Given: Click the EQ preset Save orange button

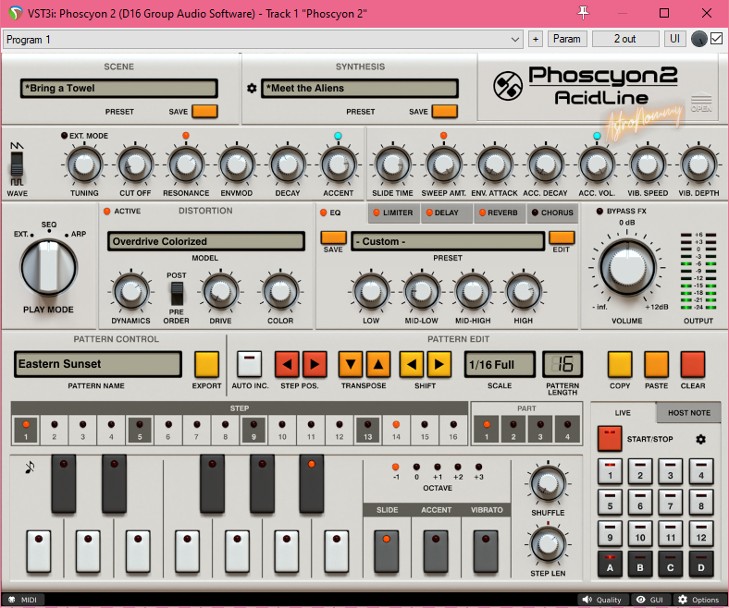Looking at the screenshot, I should click(x=333, y=237).
